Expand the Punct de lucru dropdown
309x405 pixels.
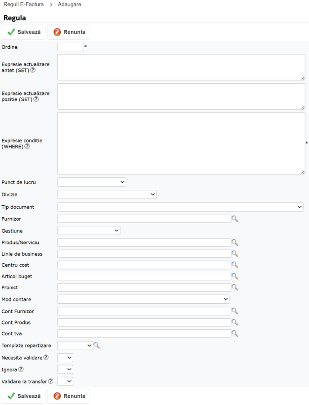click(x=92, y=182)
